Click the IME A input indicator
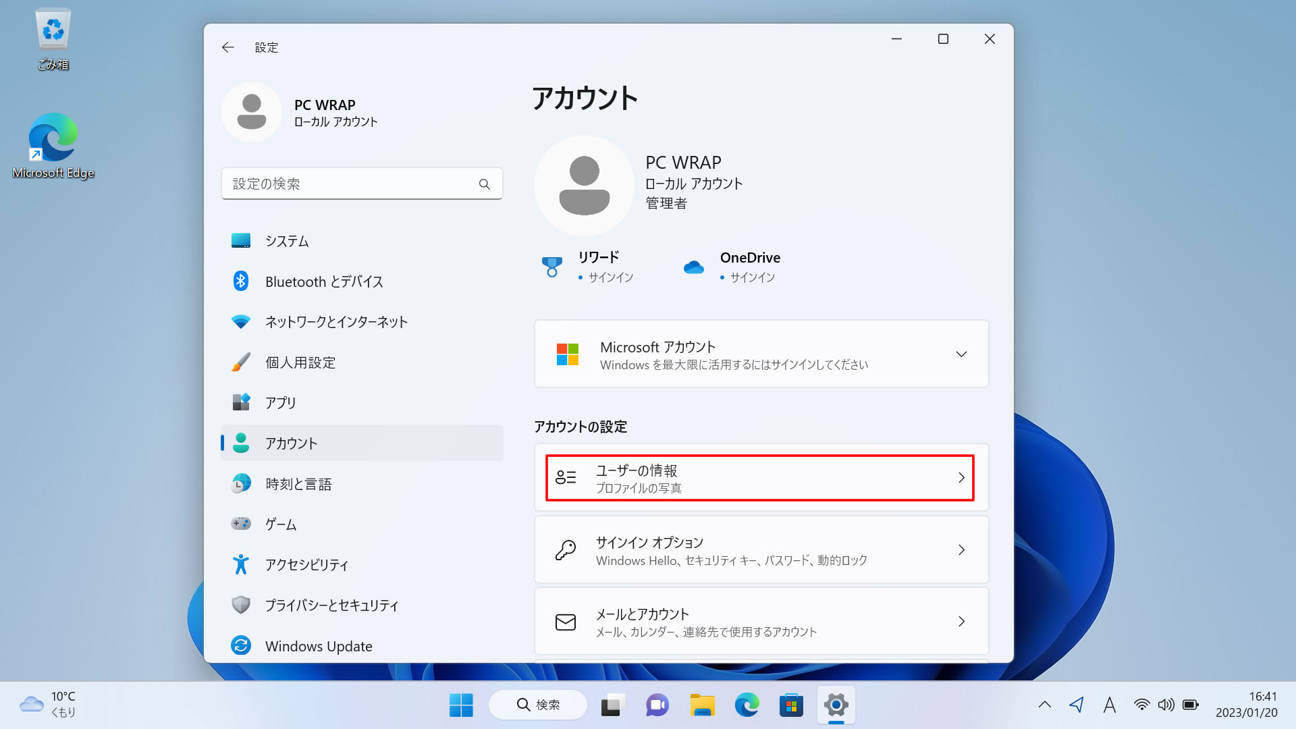Viewport: 1296px width, 729px height. (x=1109, y=705)
